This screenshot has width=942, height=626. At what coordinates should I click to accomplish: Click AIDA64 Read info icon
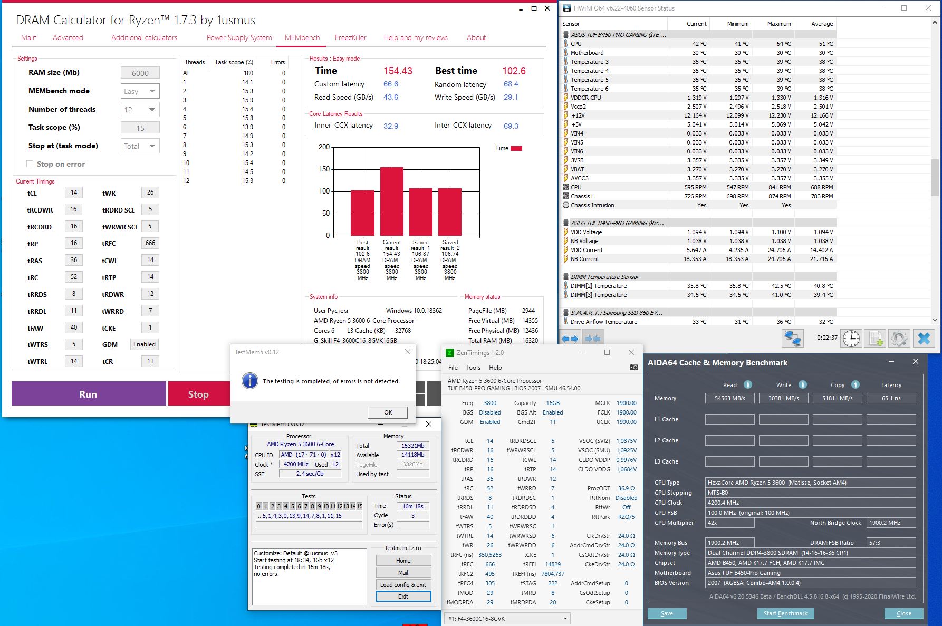coord(747,384)
